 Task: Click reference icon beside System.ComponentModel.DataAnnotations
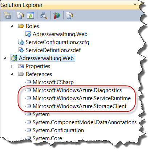point(28,122)
